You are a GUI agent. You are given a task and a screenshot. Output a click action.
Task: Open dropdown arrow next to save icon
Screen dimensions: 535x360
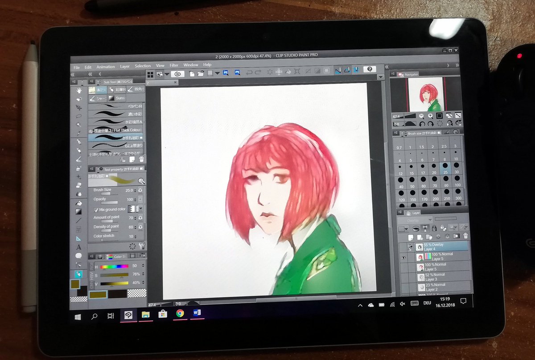coord(217,73)
